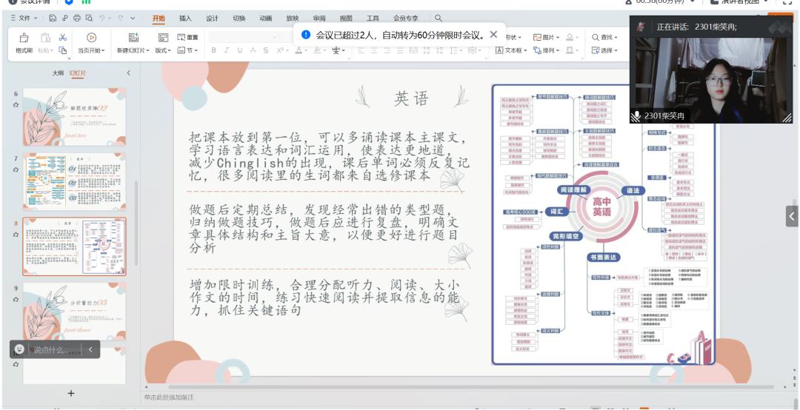The height and width of the screenshot is (410, 800).
Task: Open the 图片 picture dropdown
Action: pyautogui.click(x=547, y=37)
